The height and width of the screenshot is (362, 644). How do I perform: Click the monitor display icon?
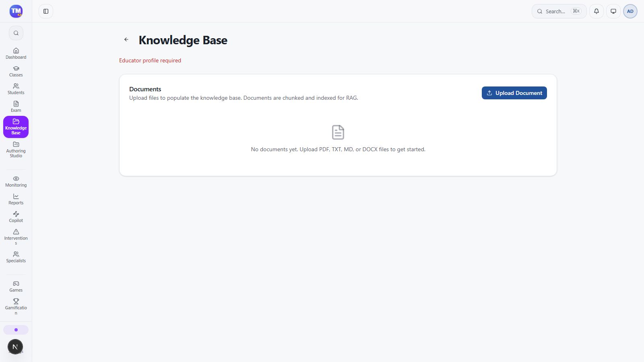pyautogui.click(x=613, y=11)
